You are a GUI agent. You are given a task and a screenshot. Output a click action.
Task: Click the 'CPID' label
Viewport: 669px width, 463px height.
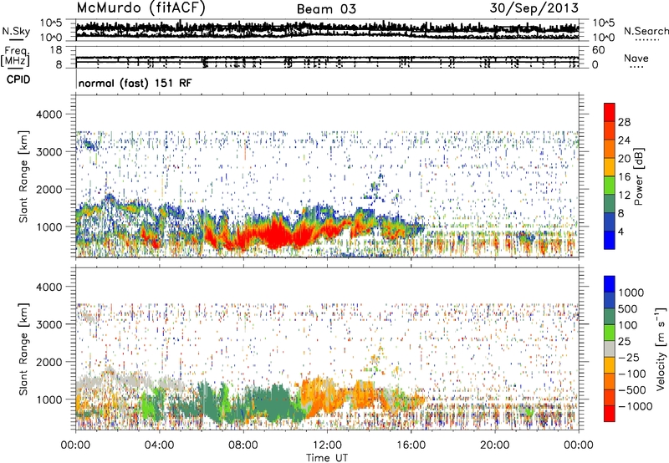(x=18, y=79)
